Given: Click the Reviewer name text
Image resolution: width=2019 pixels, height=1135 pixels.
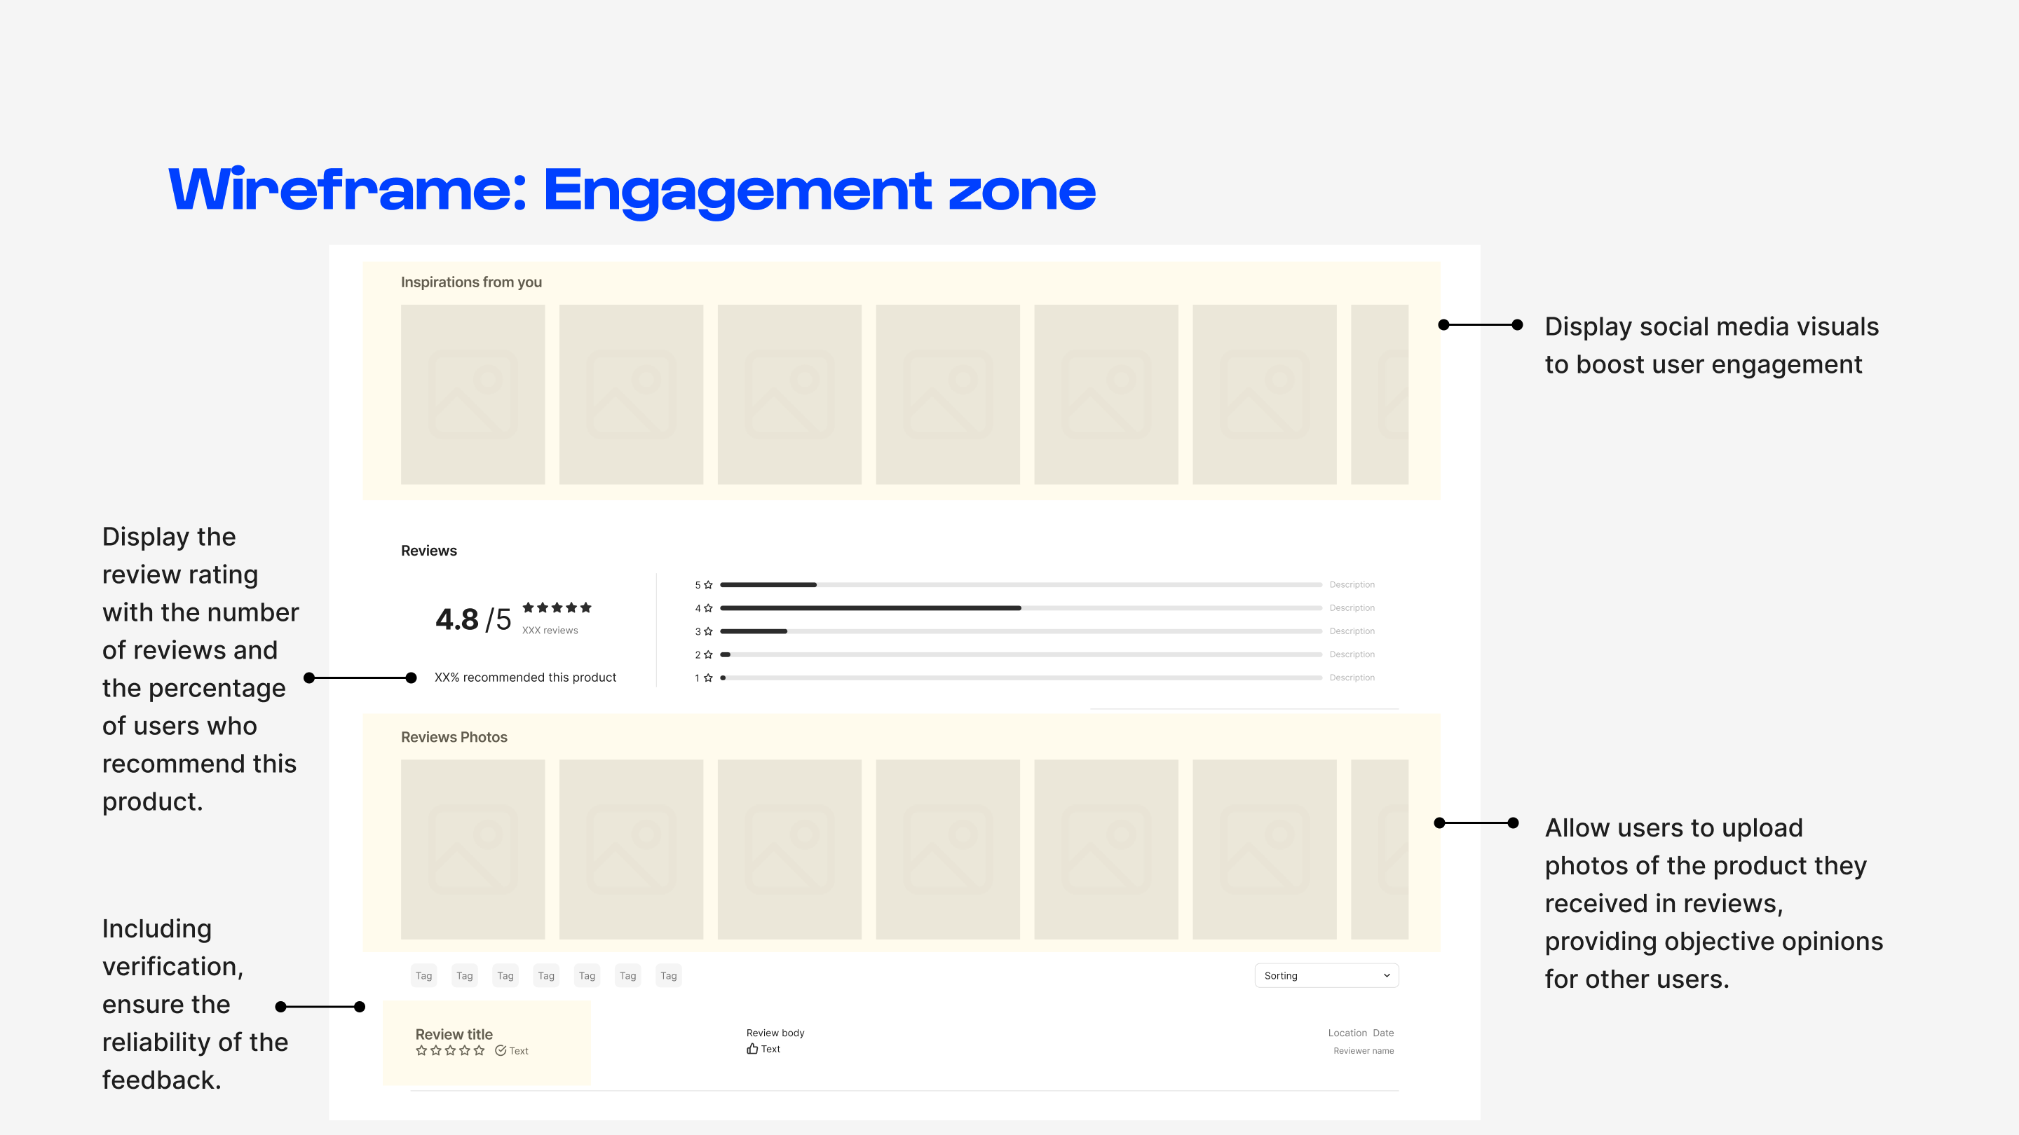Looking at the screenshot, I should (1363, 1051).
